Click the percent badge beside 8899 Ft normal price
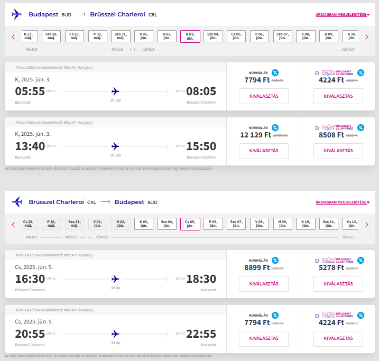The width and height of the screenshot is (379, 361). coord(275,260)
